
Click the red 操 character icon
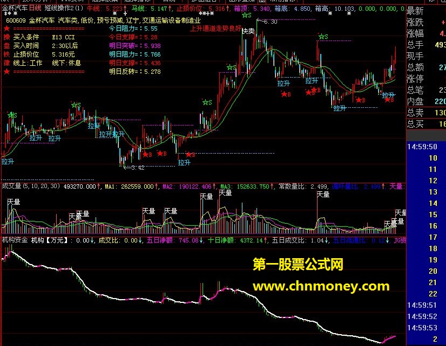click(x=6, y=37)
